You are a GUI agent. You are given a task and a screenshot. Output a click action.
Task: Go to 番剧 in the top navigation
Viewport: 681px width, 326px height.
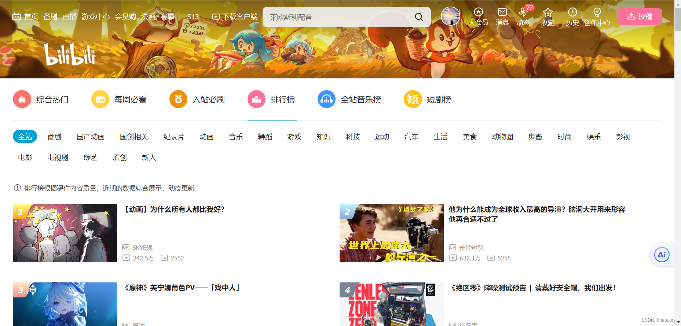(x=50, y=17)
